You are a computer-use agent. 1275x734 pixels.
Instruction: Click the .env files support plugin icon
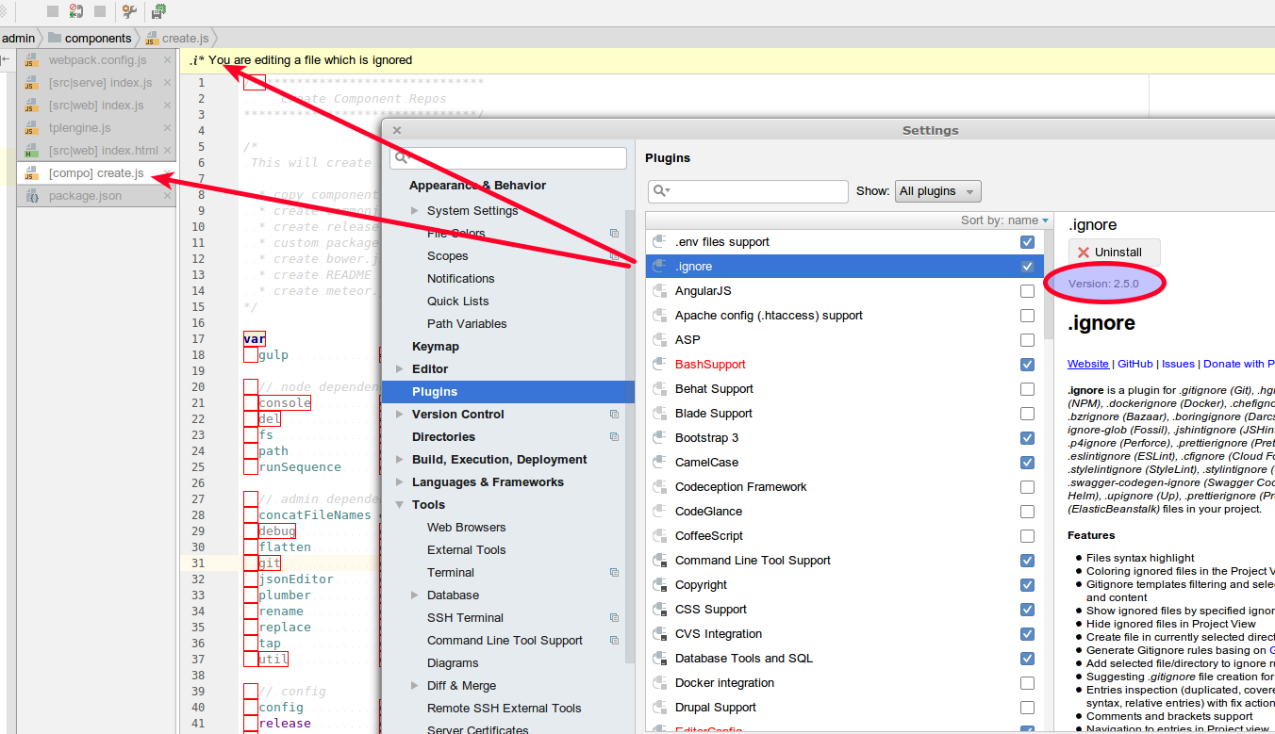pyautogui.click(x=659, y=242)
